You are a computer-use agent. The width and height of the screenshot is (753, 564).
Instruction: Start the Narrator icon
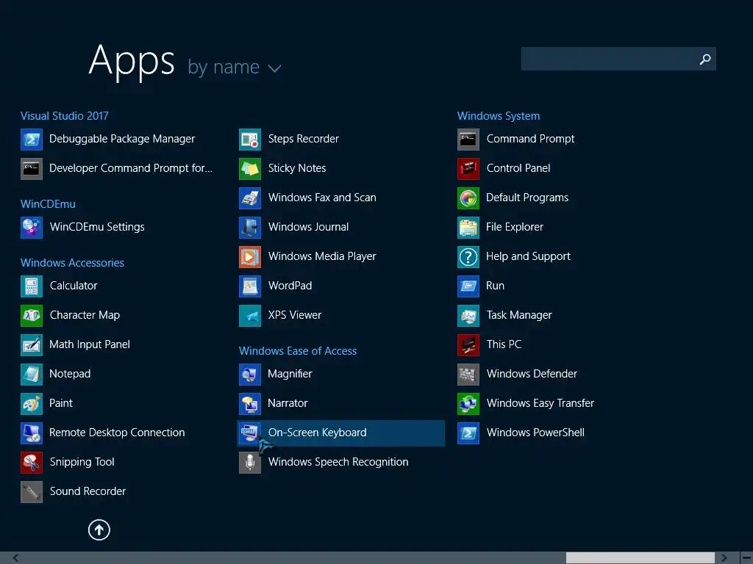(250, 403)
